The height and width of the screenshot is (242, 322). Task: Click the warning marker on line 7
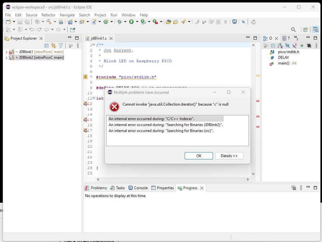point(85,77)
